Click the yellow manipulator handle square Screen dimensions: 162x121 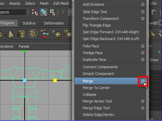(x=55, y=80)
